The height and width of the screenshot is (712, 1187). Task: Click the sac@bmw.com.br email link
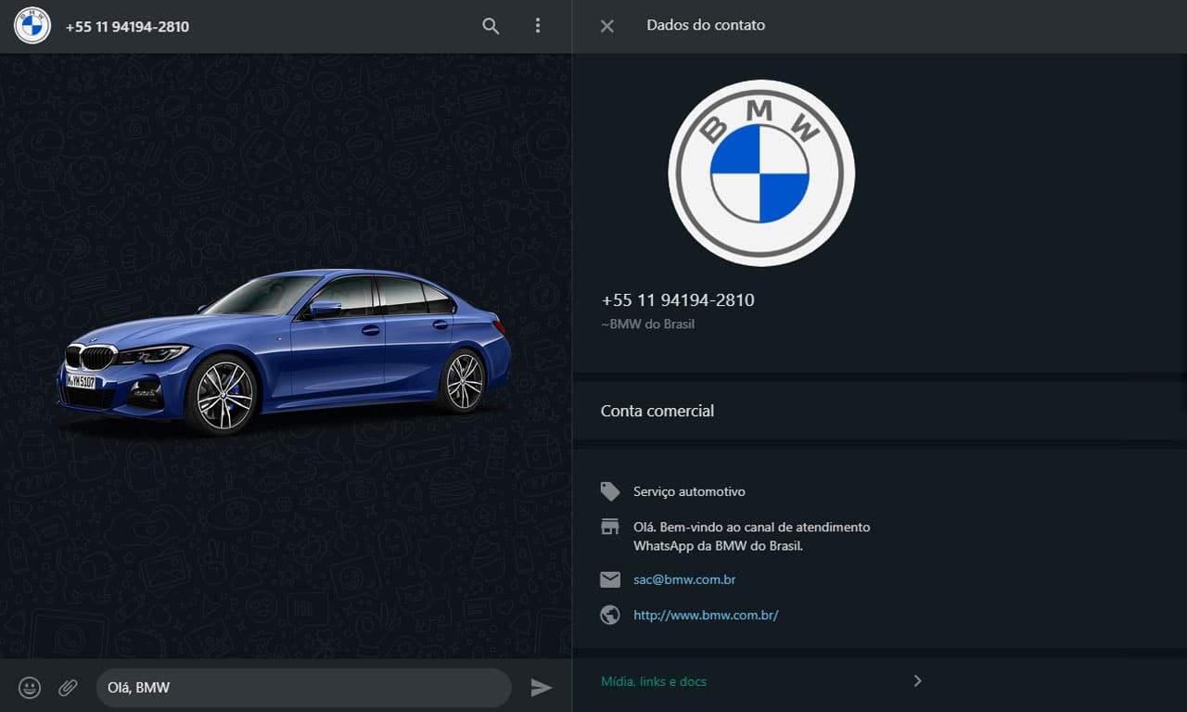684,579
